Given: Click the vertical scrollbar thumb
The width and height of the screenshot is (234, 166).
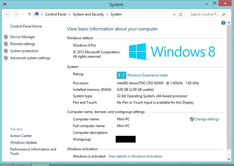Looking at the screenshot, I should (229, 87).
